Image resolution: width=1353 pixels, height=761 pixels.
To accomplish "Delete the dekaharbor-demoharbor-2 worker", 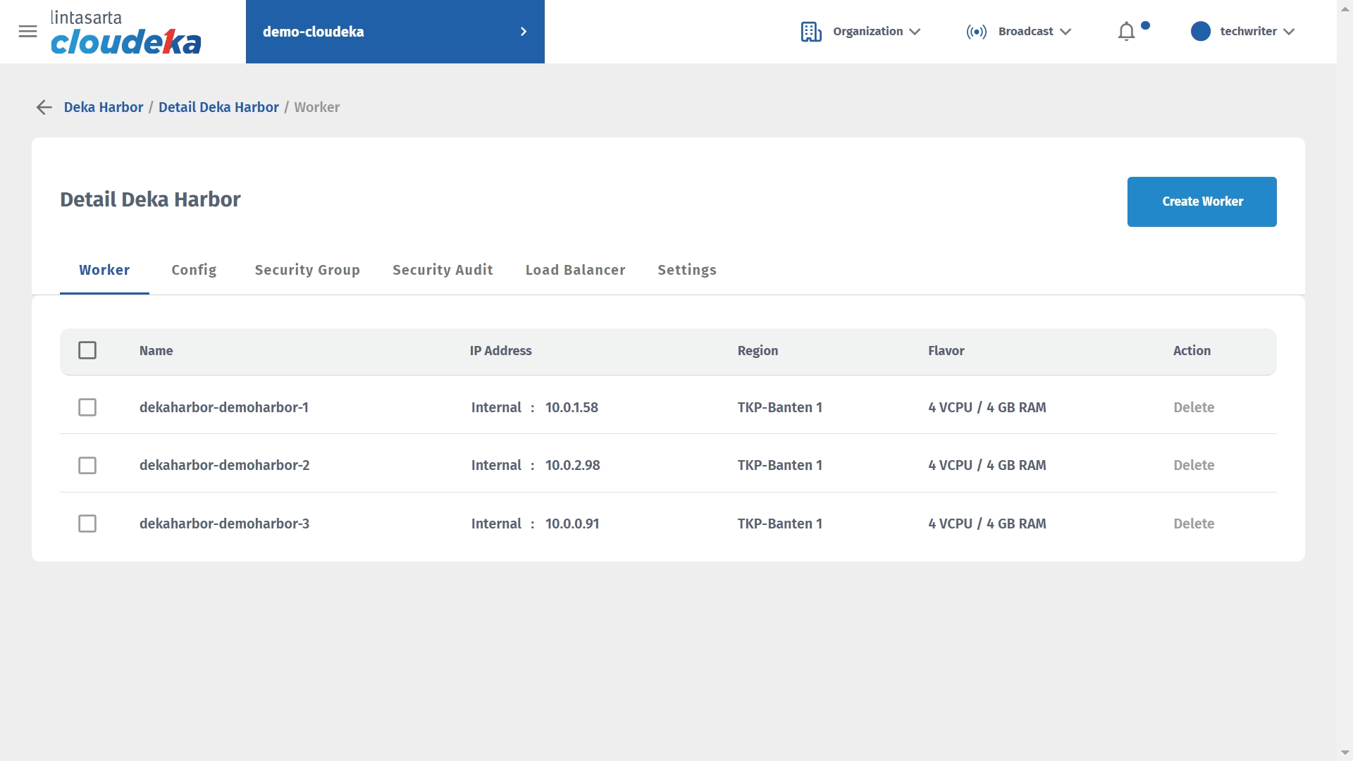I will pos(1193,465).
